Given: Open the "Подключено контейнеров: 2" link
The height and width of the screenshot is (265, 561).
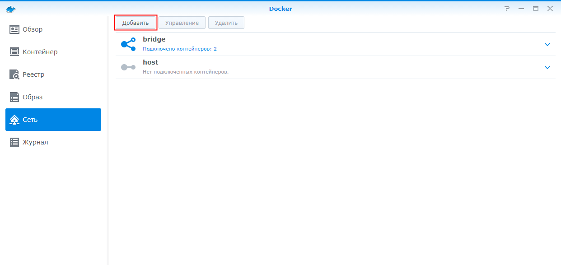Looking at the screenshot, I should pos(180,49).
